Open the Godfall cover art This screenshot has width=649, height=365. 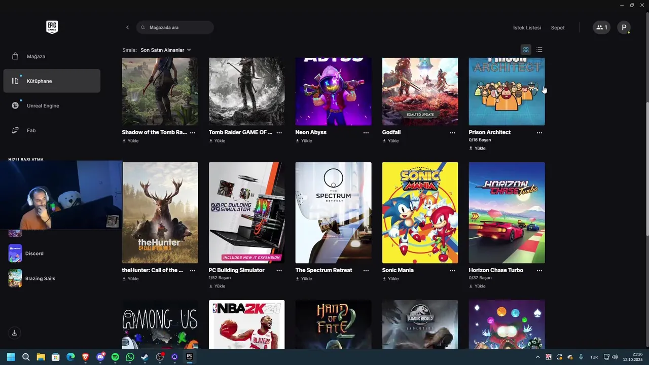[x=420, y=91]
